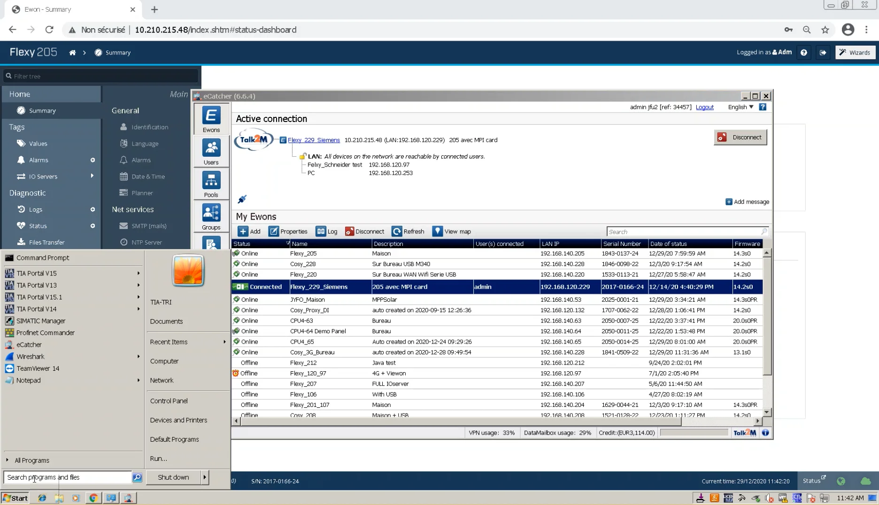Open the Log for selected Ewon
Viewport: 879px width, 505px height.
pyautogui.click(x=327, y=231)
